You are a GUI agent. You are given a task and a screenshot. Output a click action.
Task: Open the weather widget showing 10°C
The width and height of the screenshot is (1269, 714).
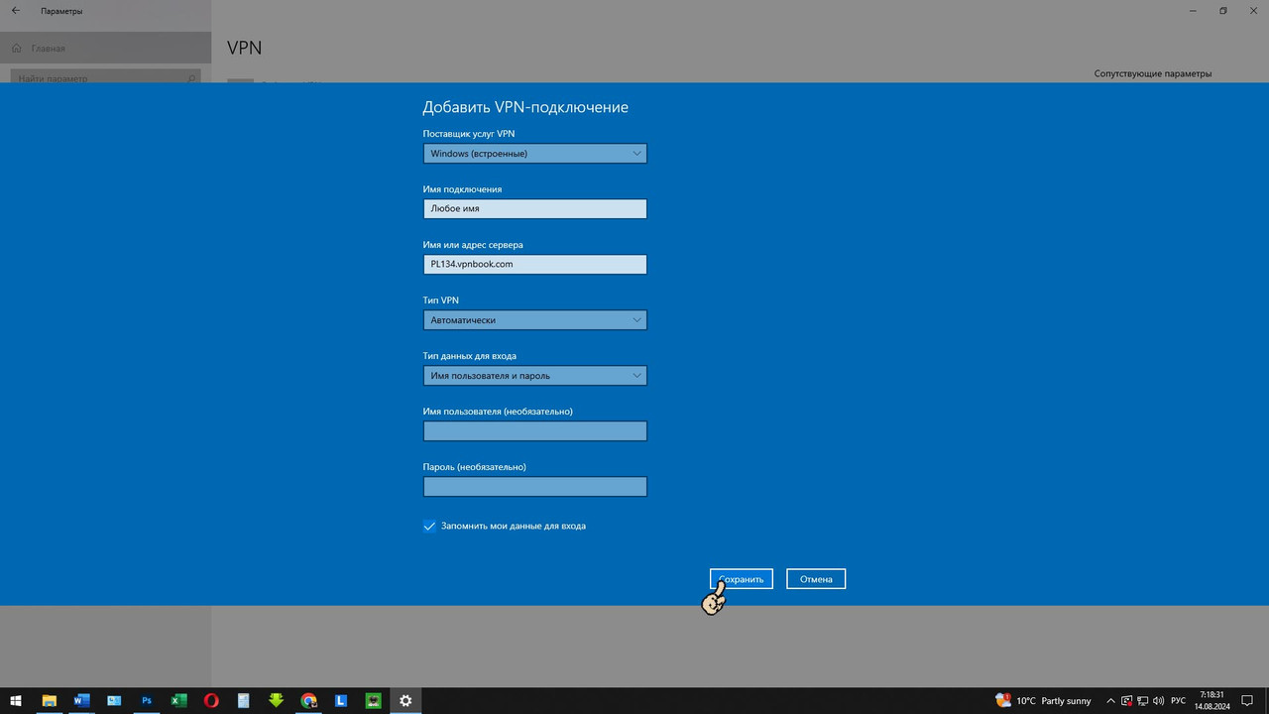(1044, 700)
